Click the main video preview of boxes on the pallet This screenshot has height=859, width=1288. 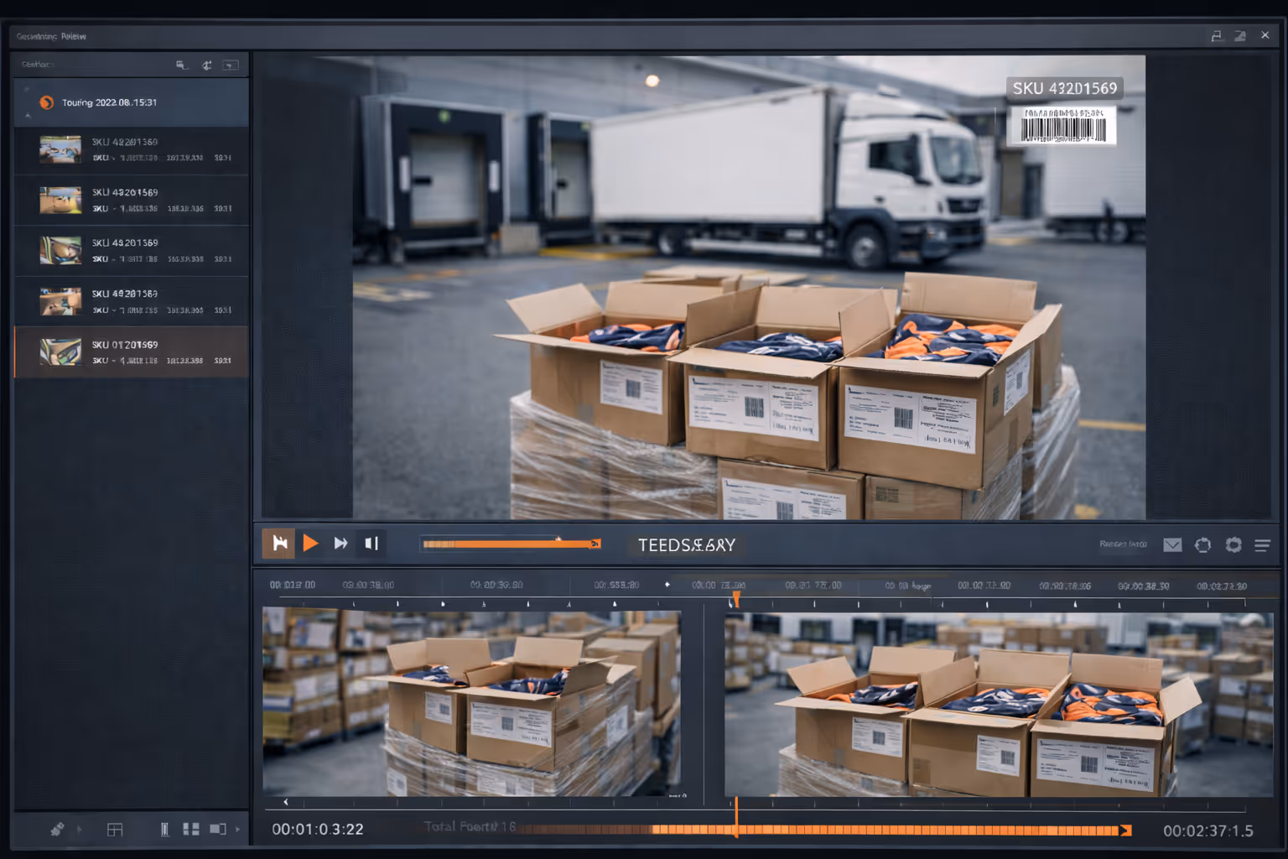(x=748, y=288)
